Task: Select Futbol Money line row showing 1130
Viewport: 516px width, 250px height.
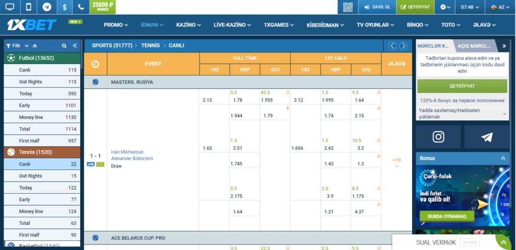Action: [x=42, y=117]
